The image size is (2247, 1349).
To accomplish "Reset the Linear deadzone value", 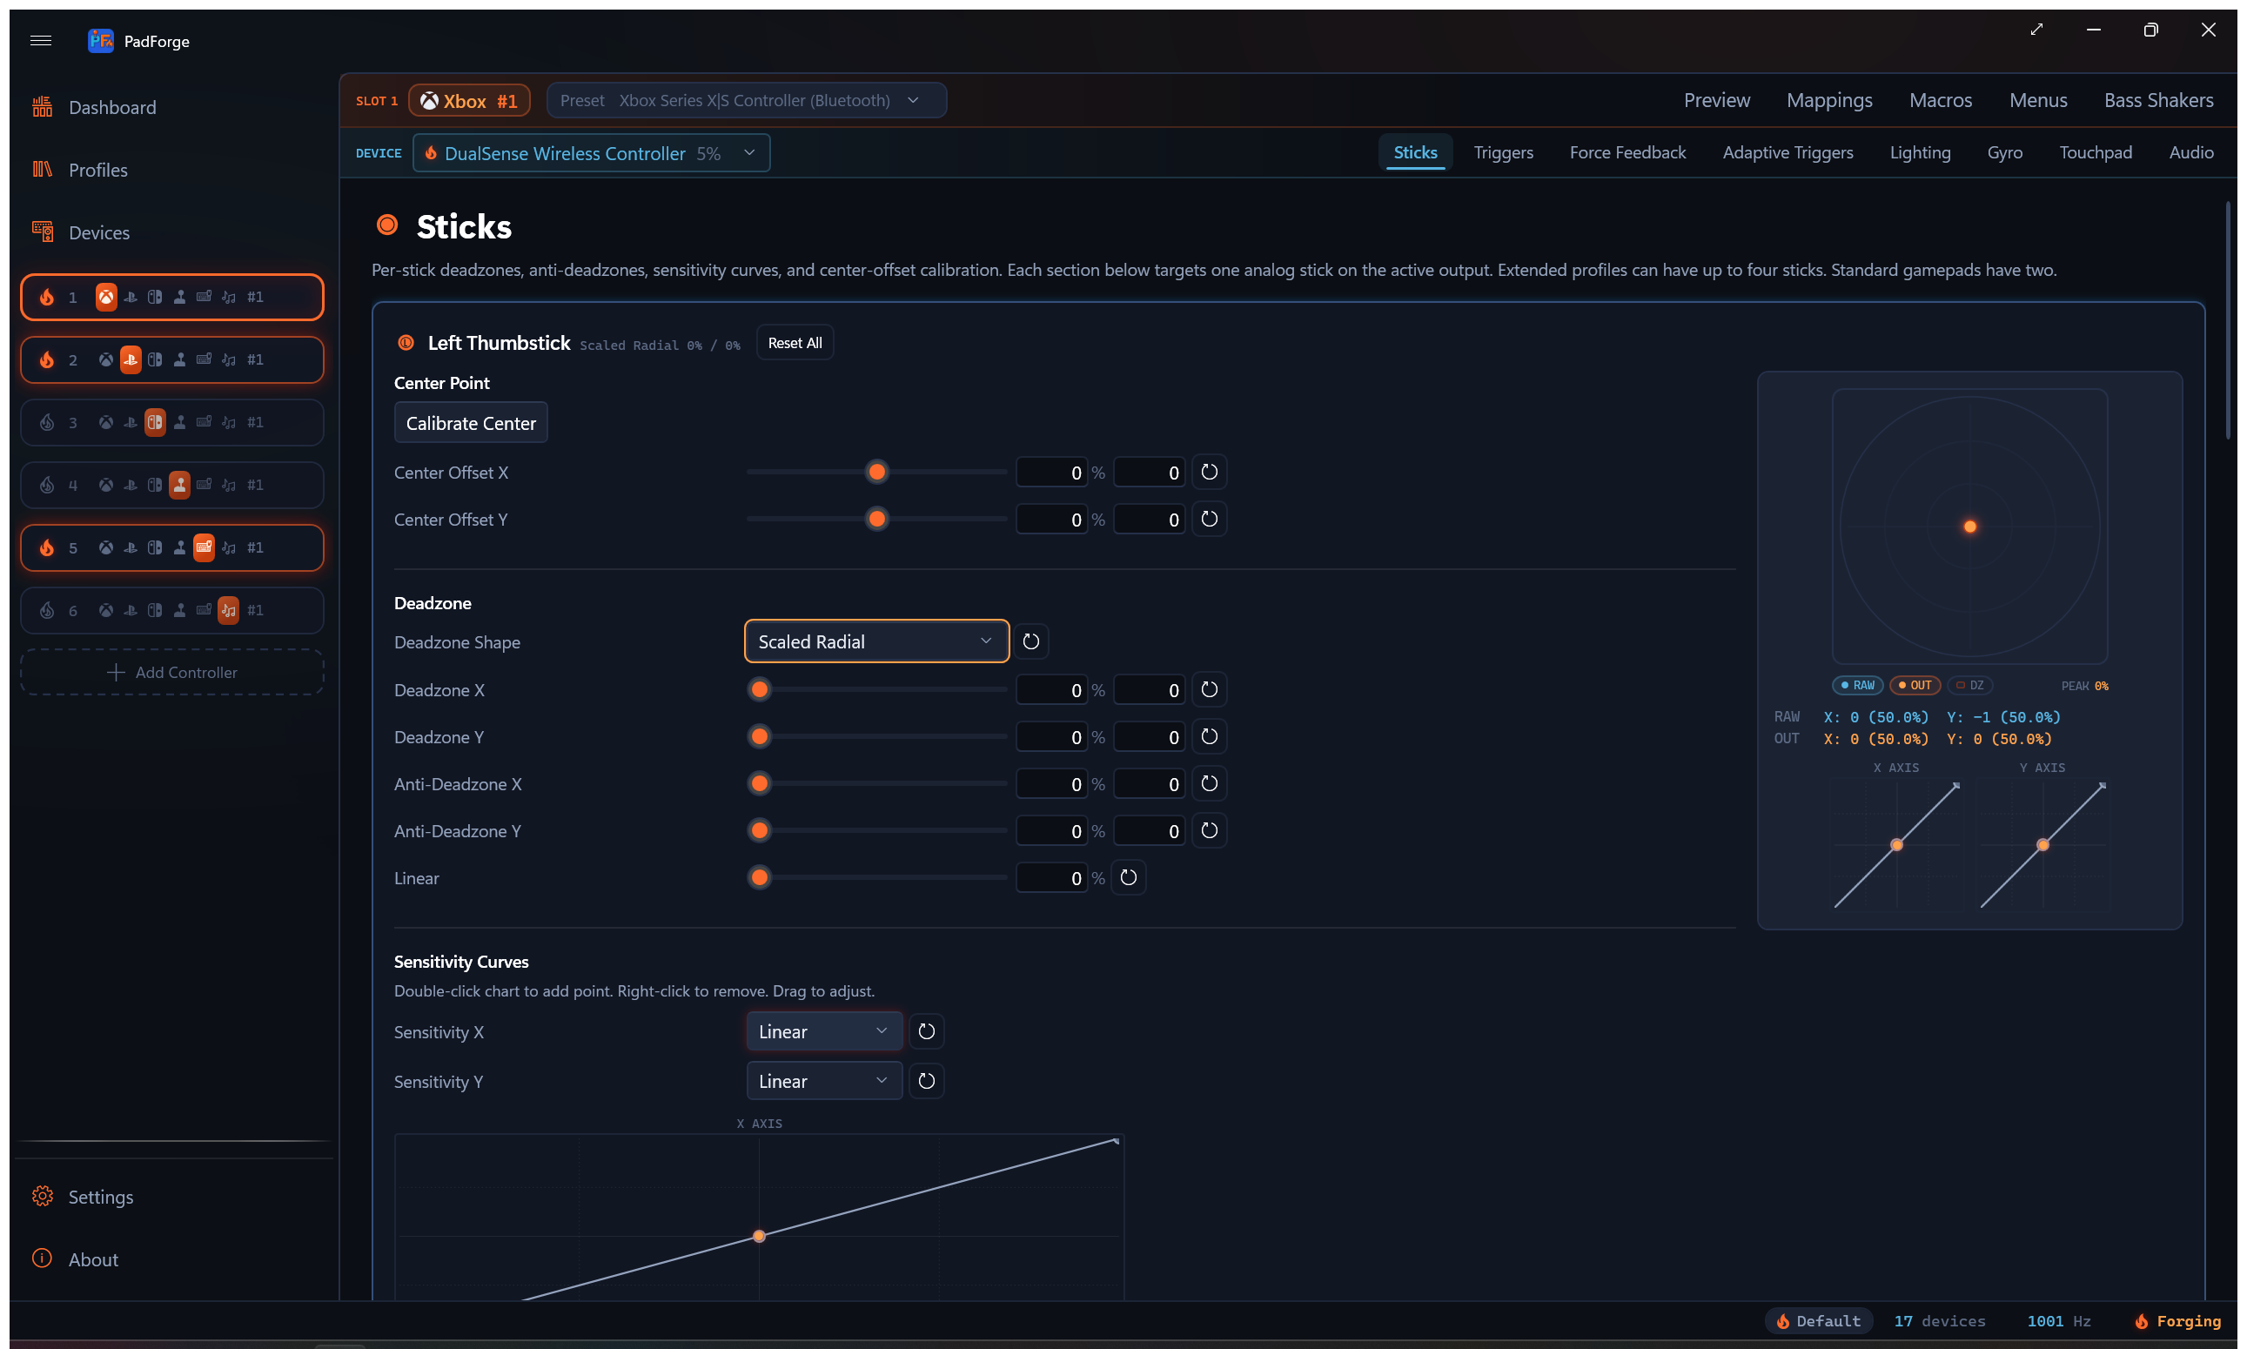I will 1128,878.
